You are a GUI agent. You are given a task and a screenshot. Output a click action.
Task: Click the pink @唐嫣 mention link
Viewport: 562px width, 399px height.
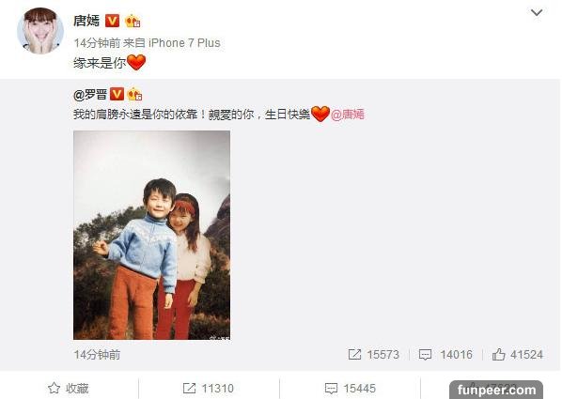348,115
